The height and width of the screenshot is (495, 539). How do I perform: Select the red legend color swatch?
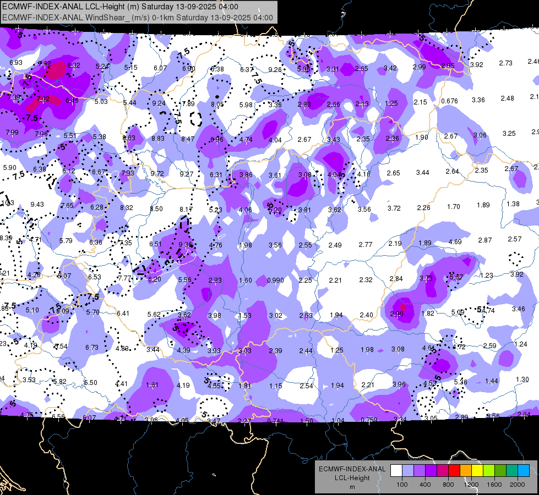(454, 470)
